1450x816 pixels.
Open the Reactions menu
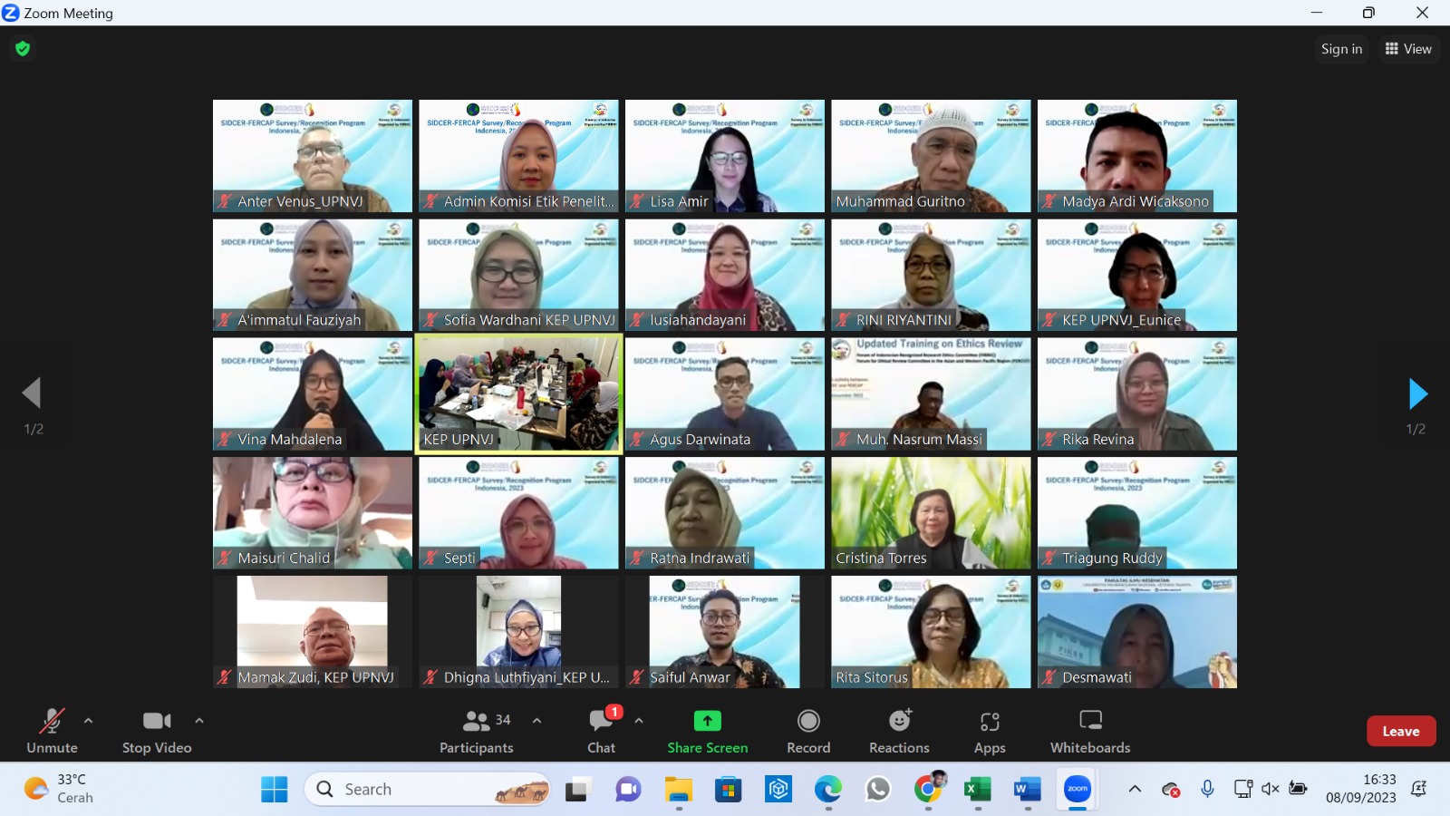899,732
